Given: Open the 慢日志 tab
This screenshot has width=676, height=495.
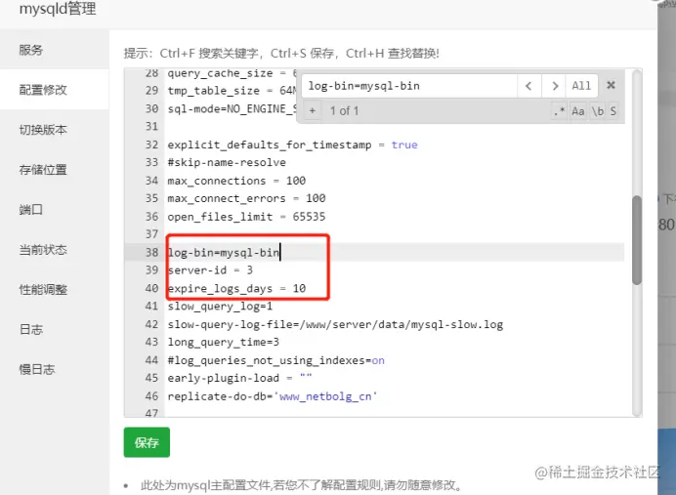Looking at the screenshot, I should point(55,369).
